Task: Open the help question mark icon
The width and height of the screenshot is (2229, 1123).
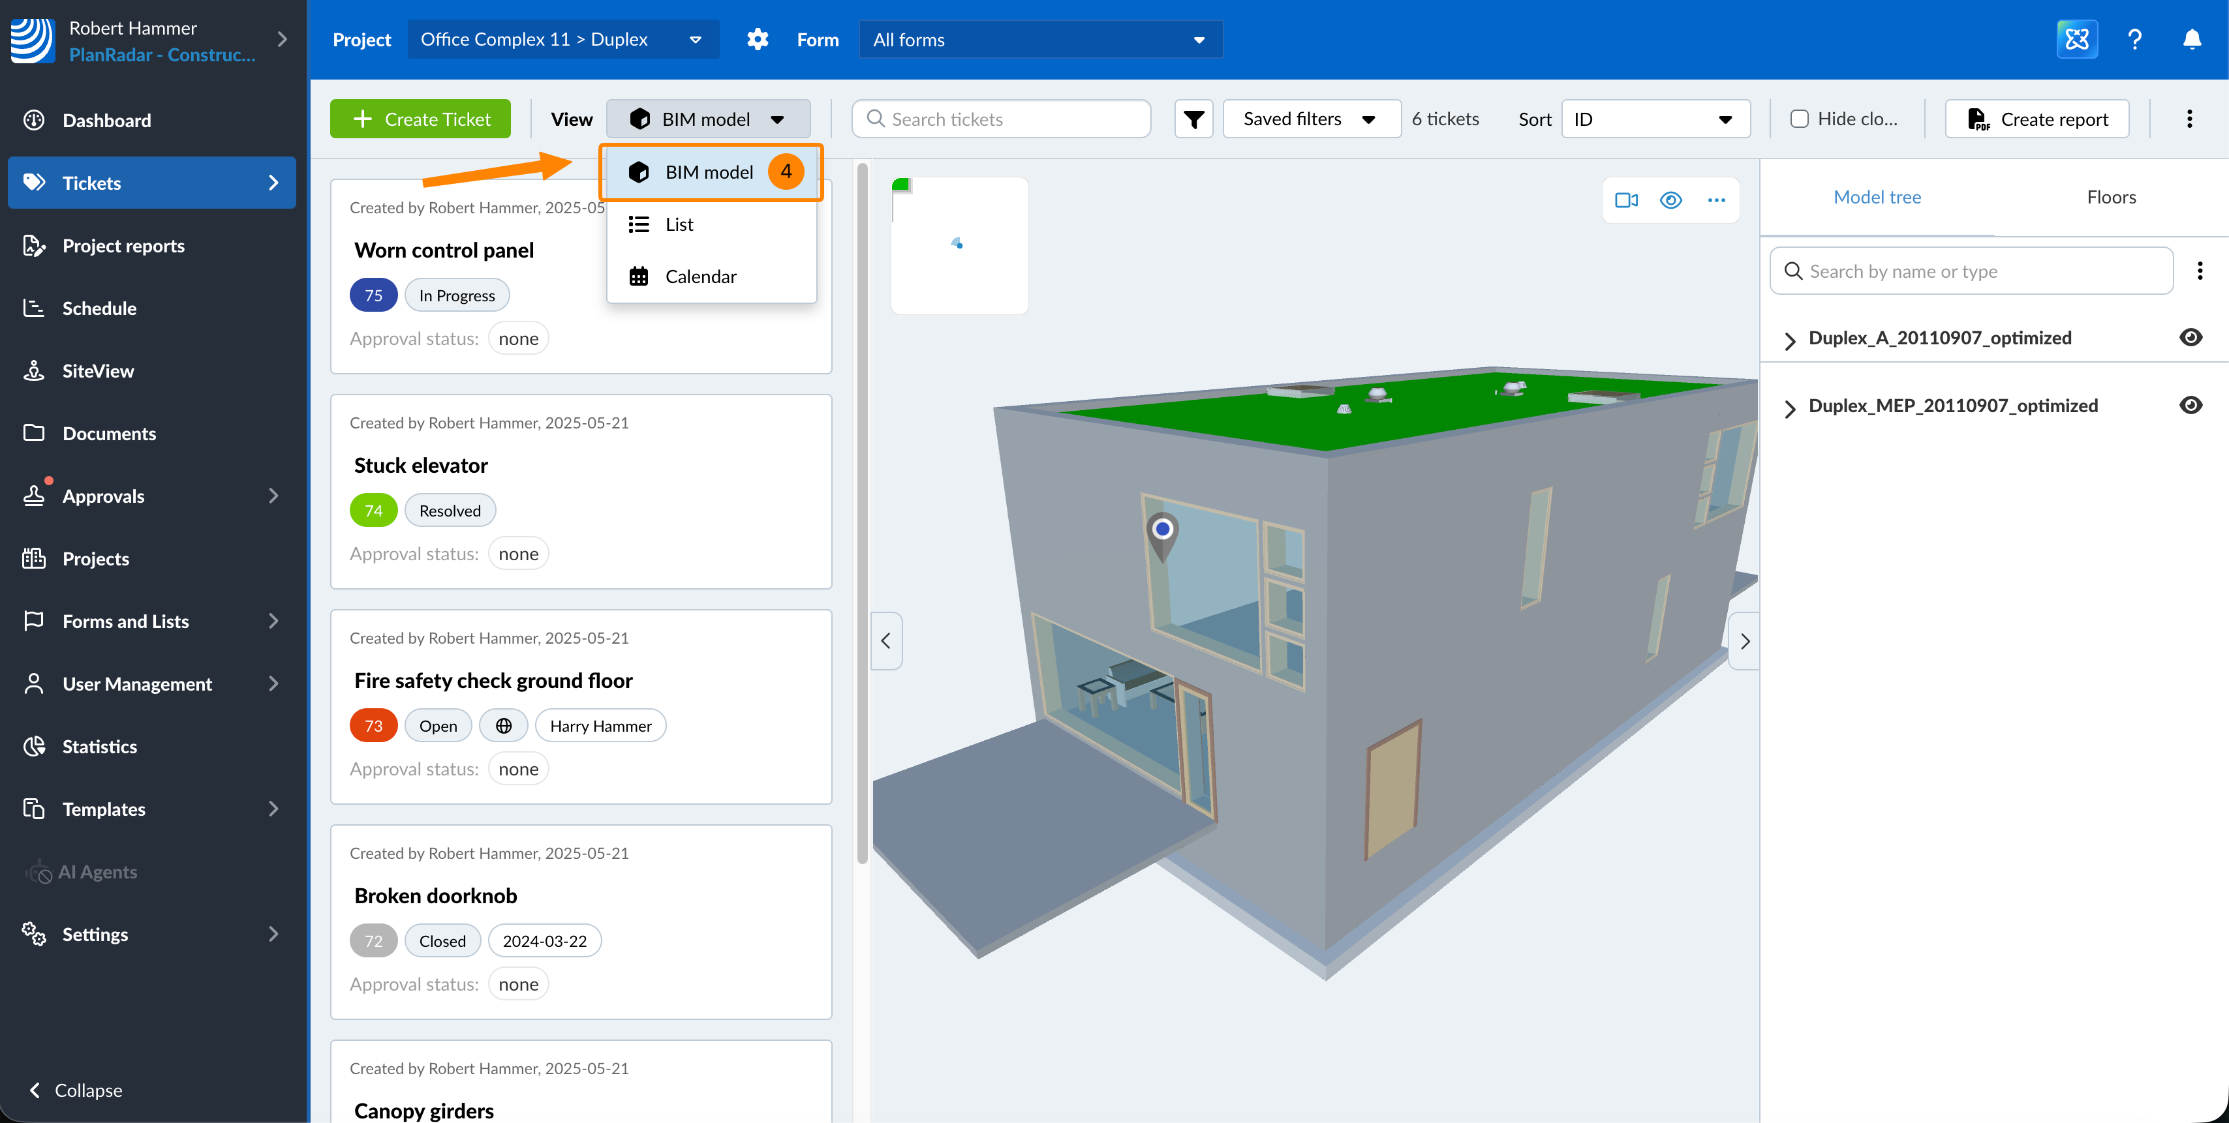Action: 2134,40
